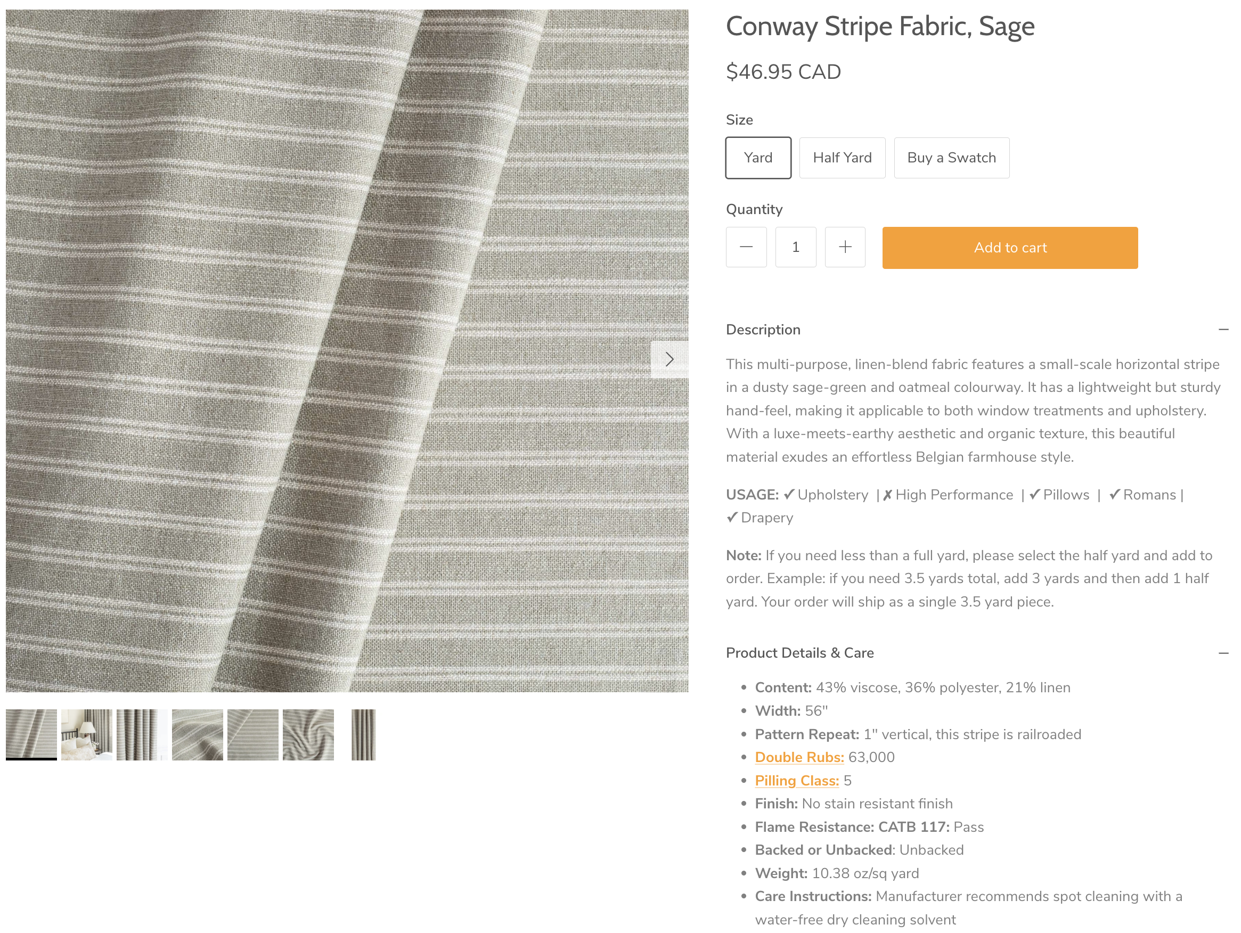Select the flat horizontal stripe thumbnail
The width and height of the screenshot is (1241, 933).
point(252,734)
